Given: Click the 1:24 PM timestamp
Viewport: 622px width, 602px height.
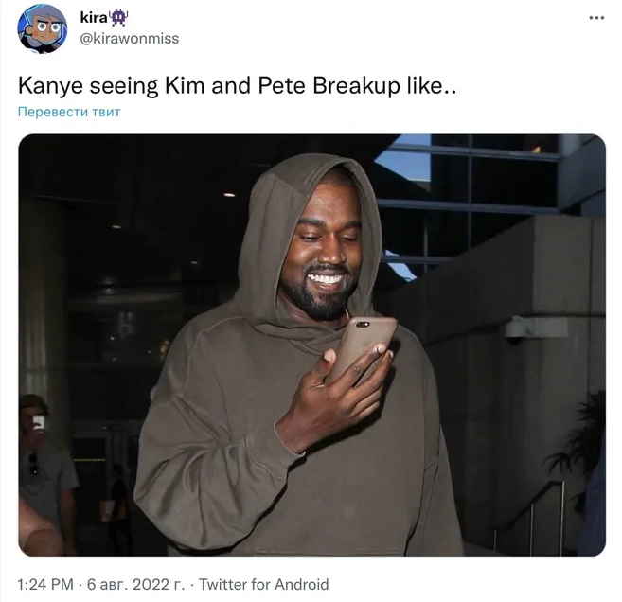Looking at the screenshot, I should tap(45, 585).
